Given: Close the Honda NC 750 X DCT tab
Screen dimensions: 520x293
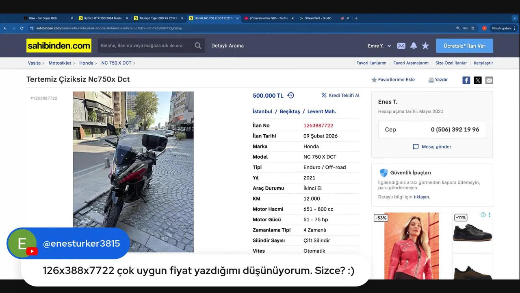Looking at the screenshot, I should click(237, 18).
